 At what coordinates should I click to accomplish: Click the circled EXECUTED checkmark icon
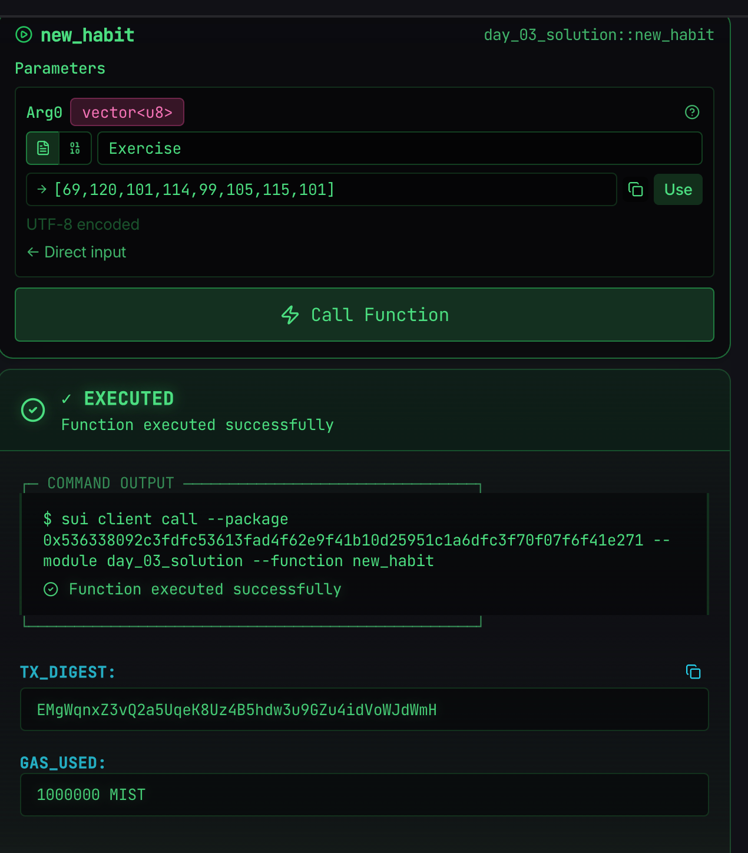(x=33, y=409)
